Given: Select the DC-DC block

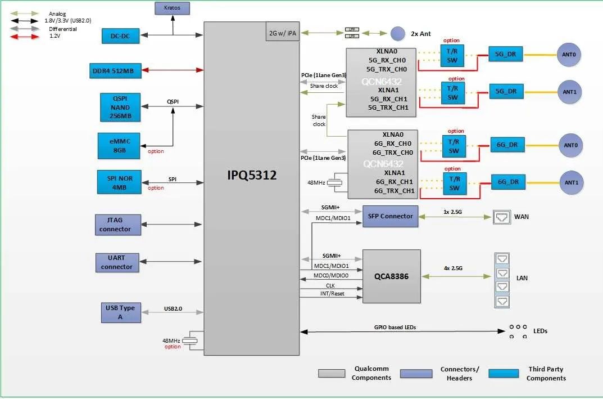Looking at the screenshot, I should (120, 36).
